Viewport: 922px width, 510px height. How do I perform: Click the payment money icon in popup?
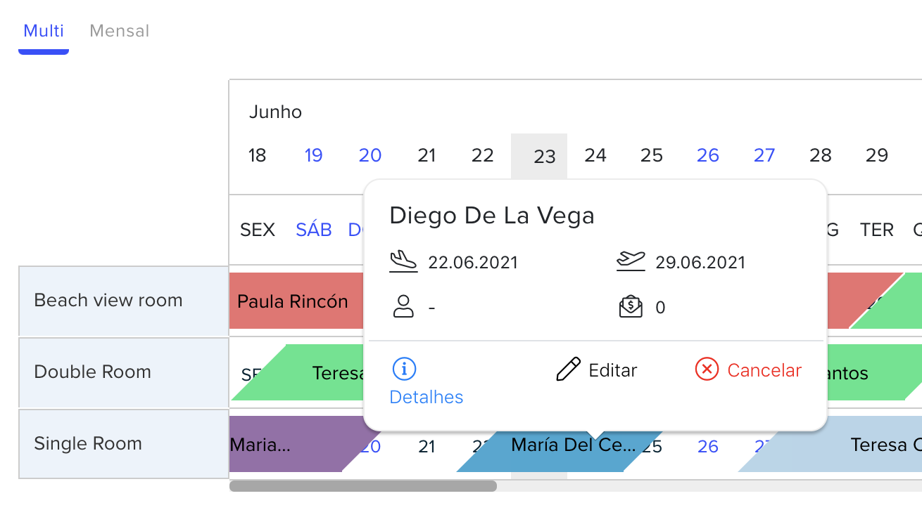(631, 307)
